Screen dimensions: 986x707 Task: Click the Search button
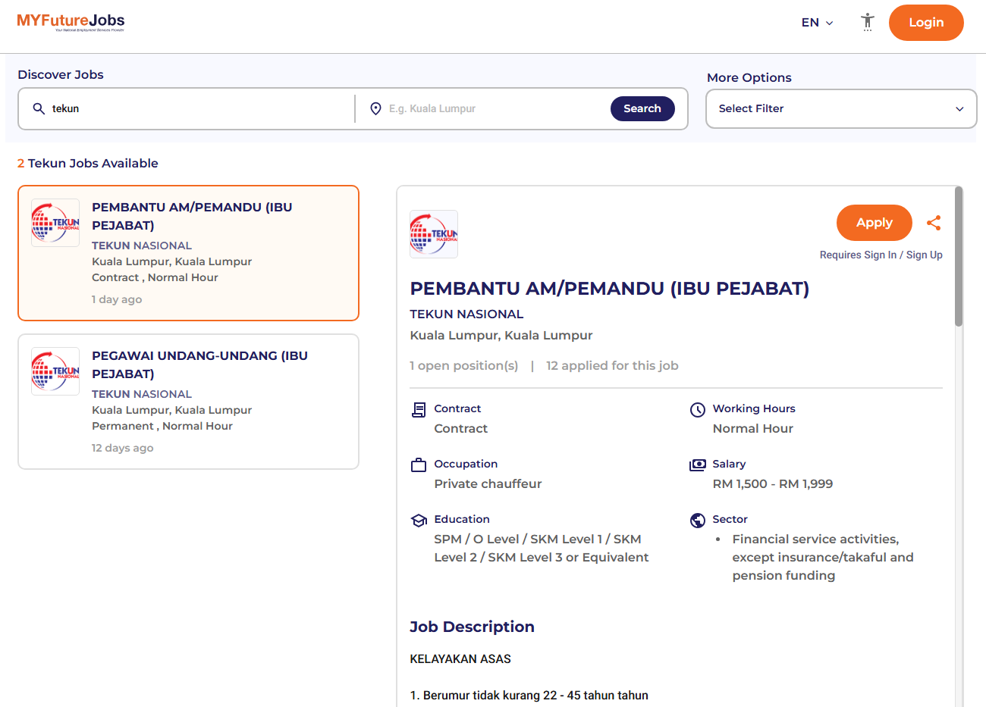[642, 108]
